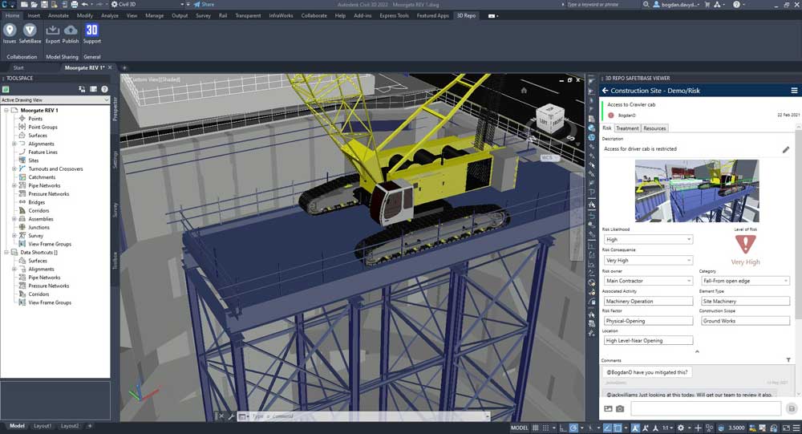
Task: Open the 3D Repo ribbon tab
Action: click(466, 16)
